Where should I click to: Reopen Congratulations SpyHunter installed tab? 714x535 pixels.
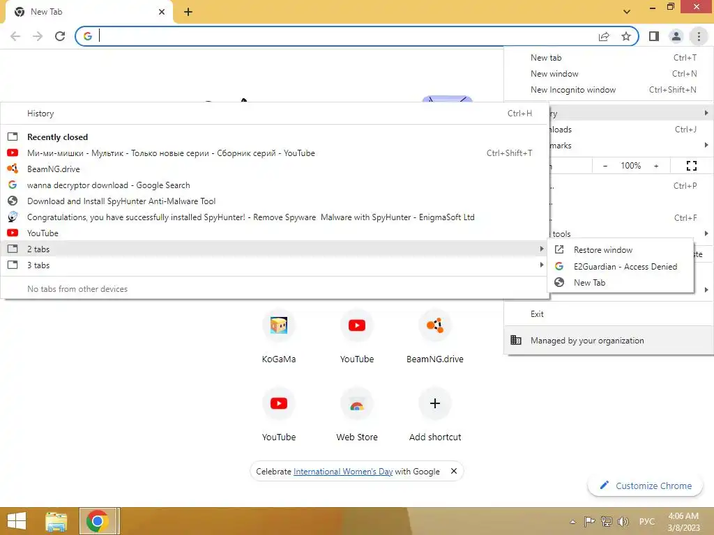click(275, 217)
